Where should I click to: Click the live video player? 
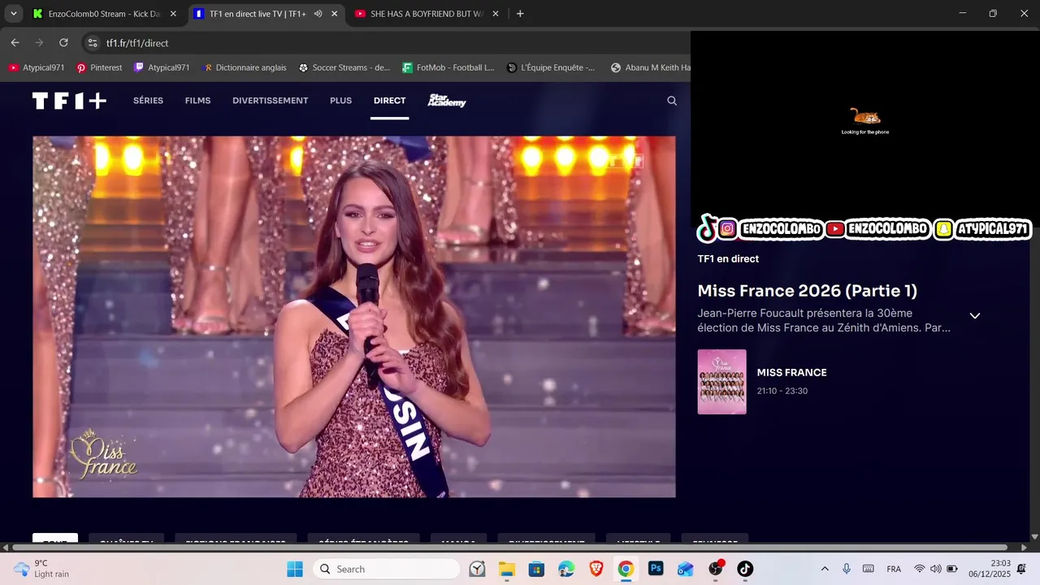[353, 317]
